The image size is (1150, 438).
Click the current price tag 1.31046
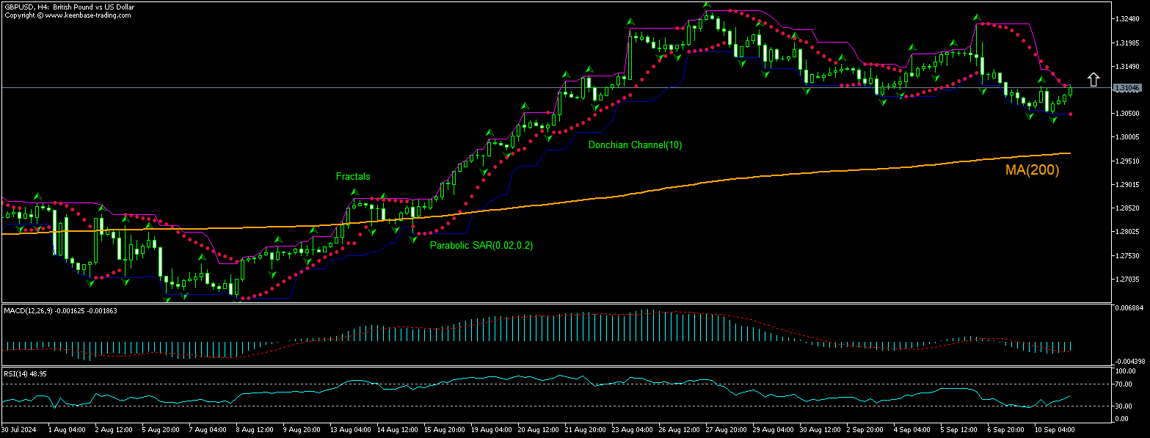pos(1128,87)
